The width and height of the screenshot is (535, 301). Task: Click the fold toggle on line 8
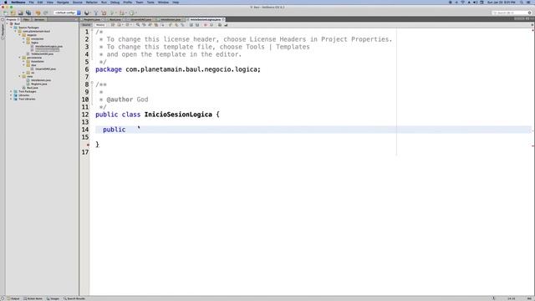(x=92, y=83)
